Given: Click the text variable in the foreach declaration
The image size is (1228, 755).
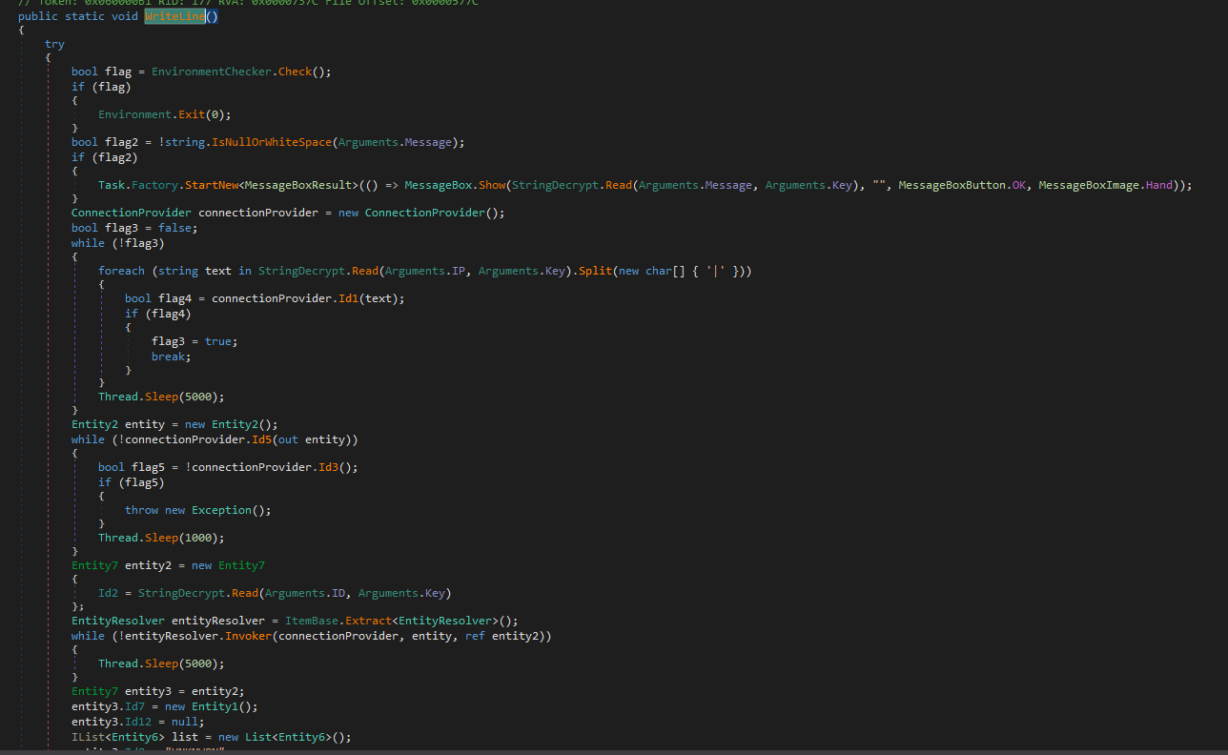Looking at the screenshot, I should tap(218, 271).
